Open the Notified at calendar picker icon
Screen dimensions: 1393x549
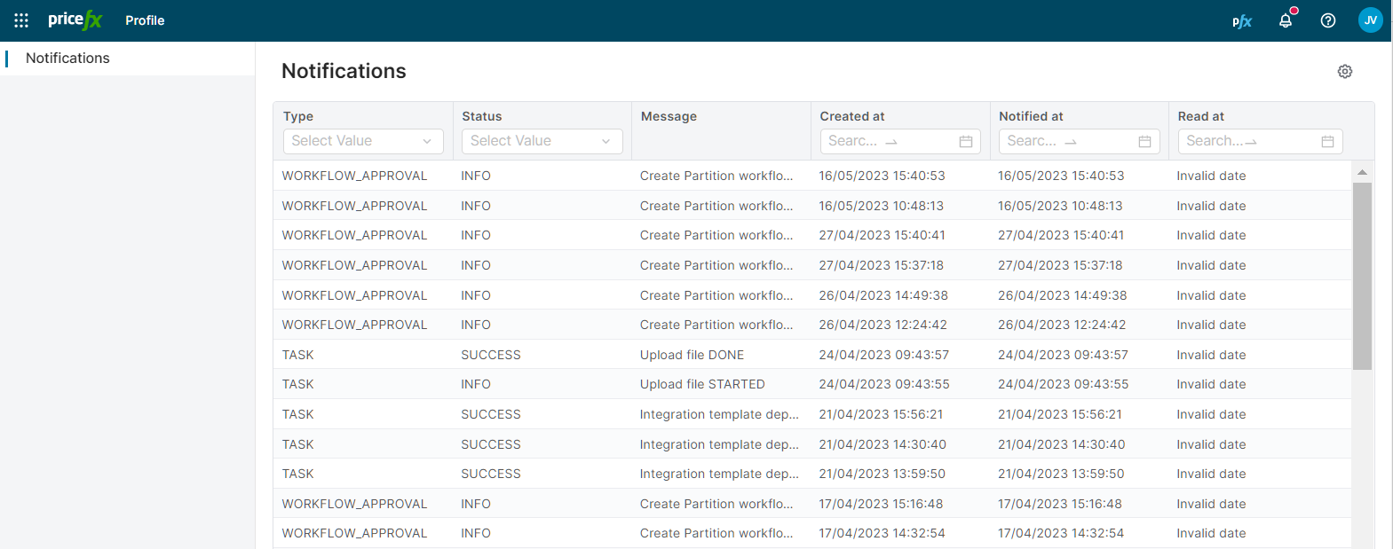(1144, 141)
